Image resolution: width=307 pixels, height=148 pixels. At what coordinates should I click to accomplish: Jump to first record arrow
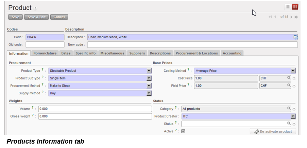point(270,17)
